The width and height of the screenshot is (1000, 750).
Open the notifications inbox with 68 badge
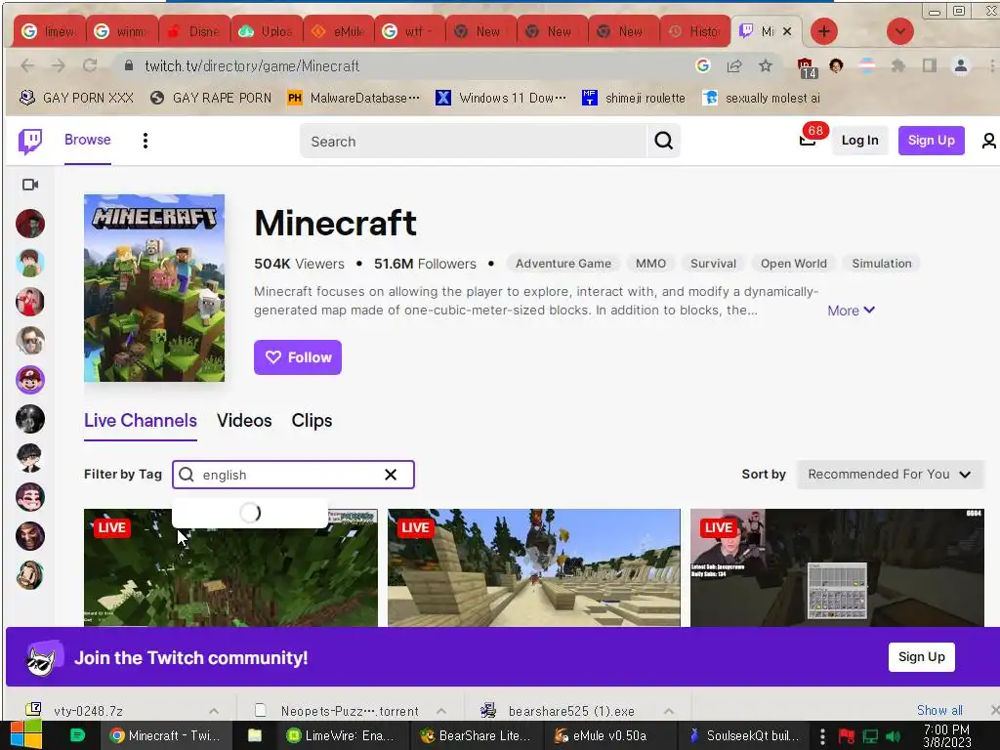(x=808, y=140)
